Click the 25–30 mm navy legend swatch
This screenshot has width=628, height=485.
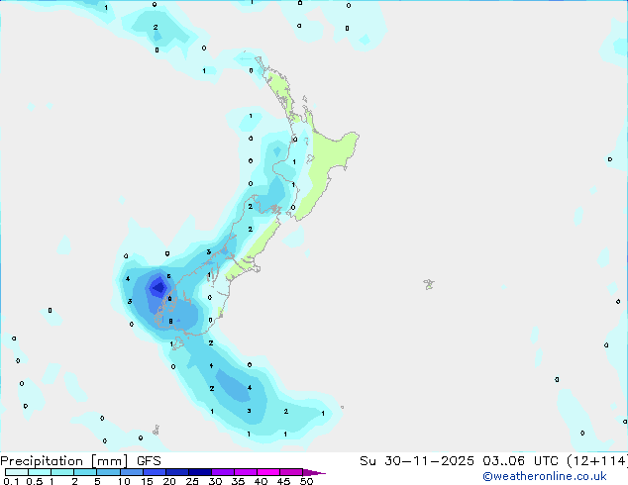pos(200,472)
